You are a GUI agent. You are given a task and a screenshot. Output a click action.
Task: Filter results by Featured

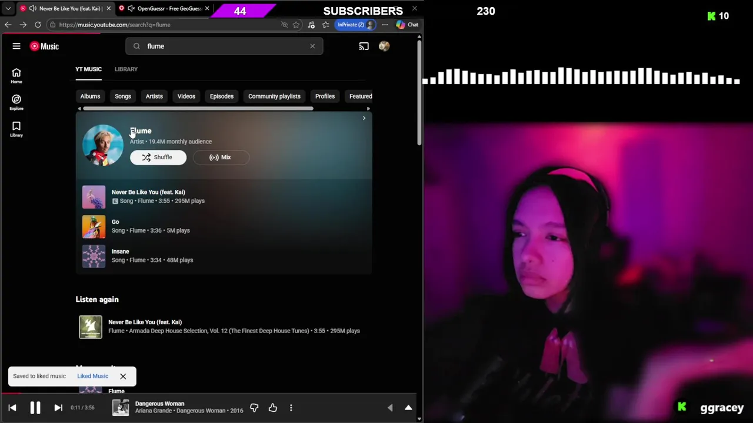pos(359,96)
